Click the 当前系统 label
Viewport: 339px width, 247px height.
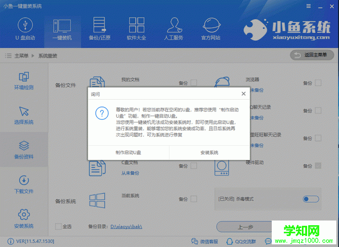pos(130,196)
